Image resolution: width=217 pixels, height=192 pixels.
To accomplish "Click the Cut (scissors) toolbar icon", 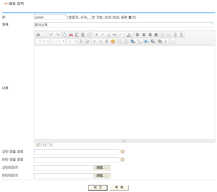I will coord(71,34).
